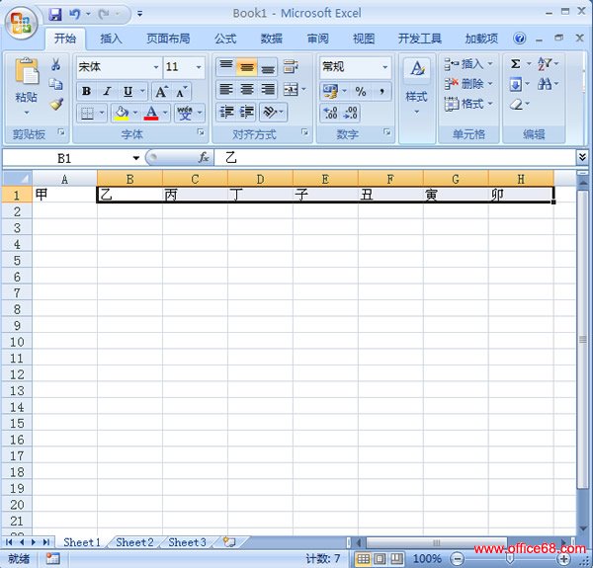This screenshot has width=593, height=568.
Task: Set middle vertical alignment
Action: point(246,67)
